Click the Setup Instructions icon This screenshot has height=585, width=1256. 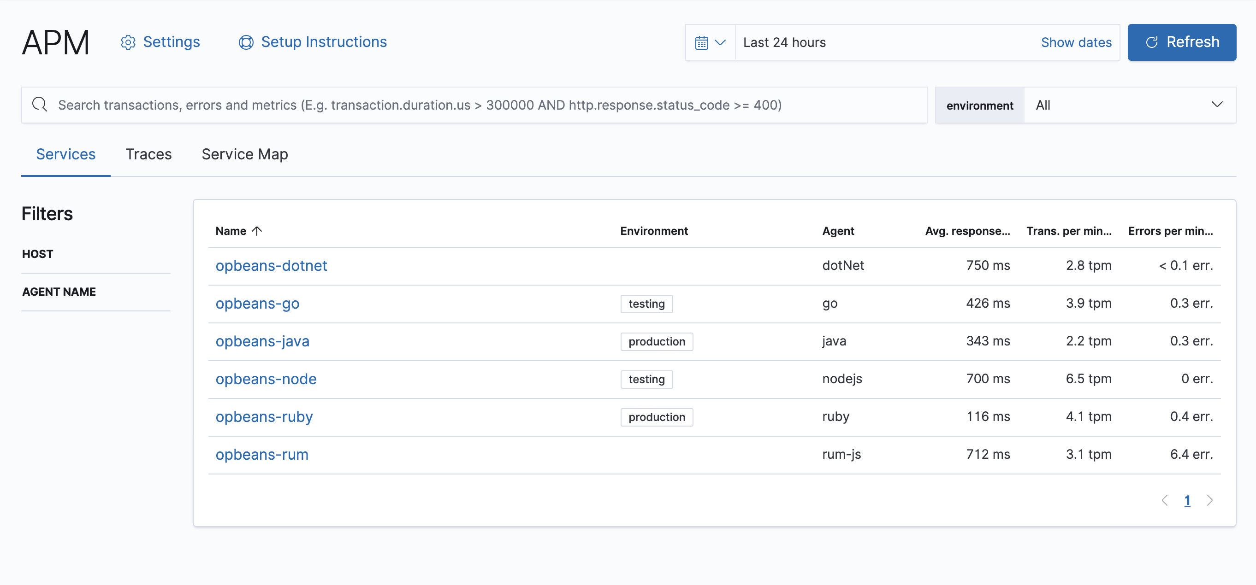pyautogui.click(x=245, y=41)
